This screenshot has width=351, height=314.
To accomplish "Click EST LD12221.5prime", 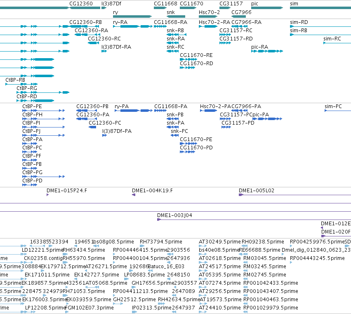I will point(42,250).
